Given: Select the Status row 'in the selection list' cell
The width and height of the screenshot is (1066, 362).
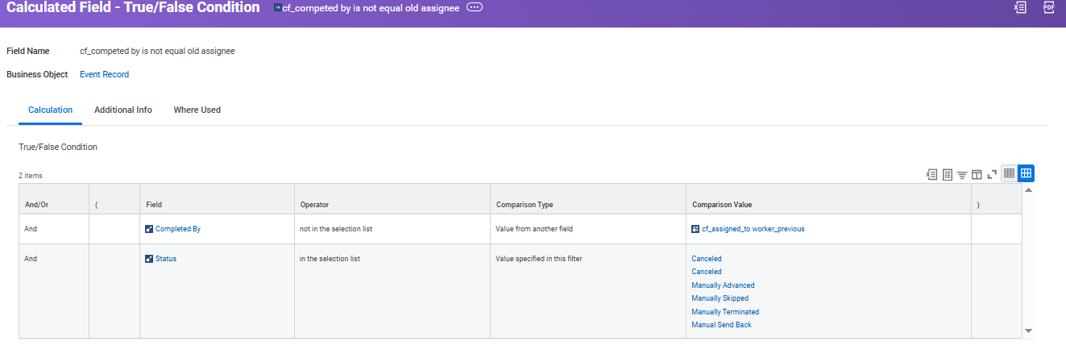Looking at the screenshot, I should pyautogui.click(x=392, y=291).
